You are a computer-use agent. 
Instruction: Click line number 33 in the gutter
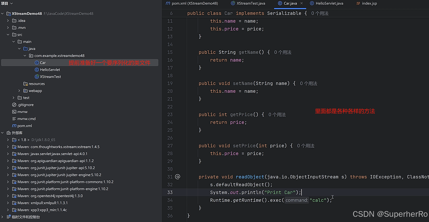(x=170, y=192)
